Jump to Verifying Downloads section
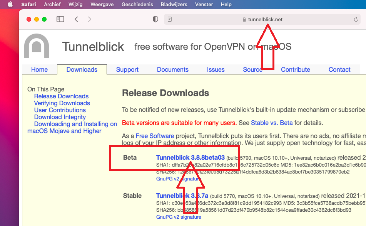 tap(62, 103)
